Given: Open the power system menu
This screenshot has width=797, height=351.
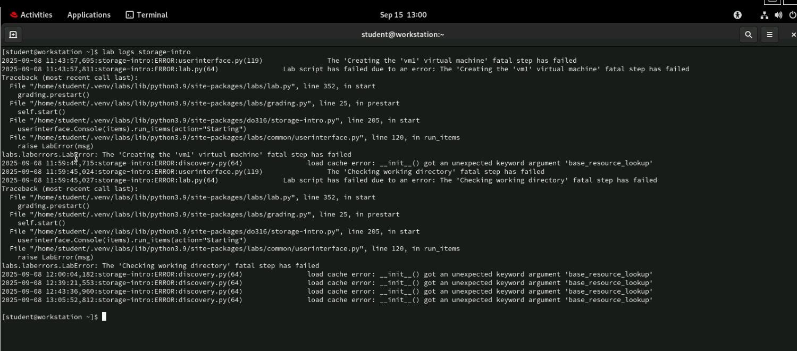Looking at the screenshot, I should point(792,15).
